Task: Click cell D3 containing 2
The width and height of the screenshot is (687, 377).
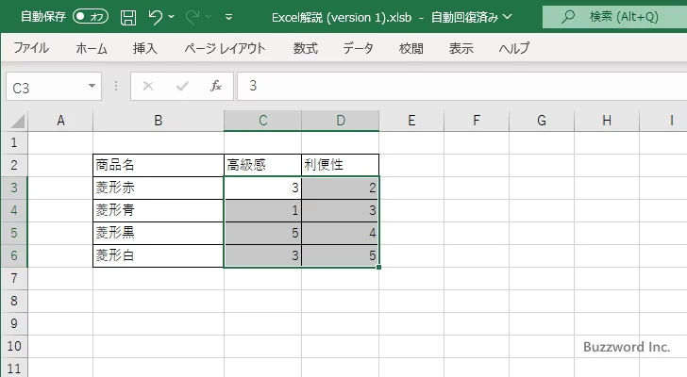Action: (341, 188)
